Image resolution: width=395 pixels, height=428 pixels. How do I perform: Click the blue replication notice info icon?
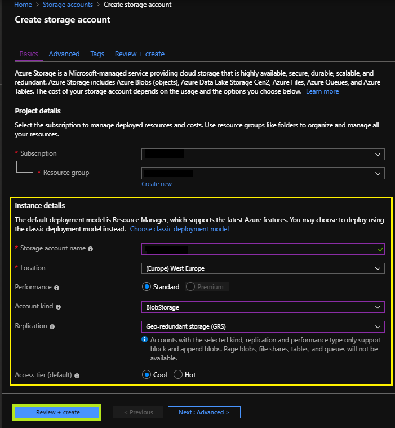(x=145, y=339)
